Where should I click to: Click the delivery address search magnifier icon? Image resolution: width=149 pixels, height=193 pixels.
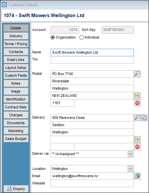137,118
